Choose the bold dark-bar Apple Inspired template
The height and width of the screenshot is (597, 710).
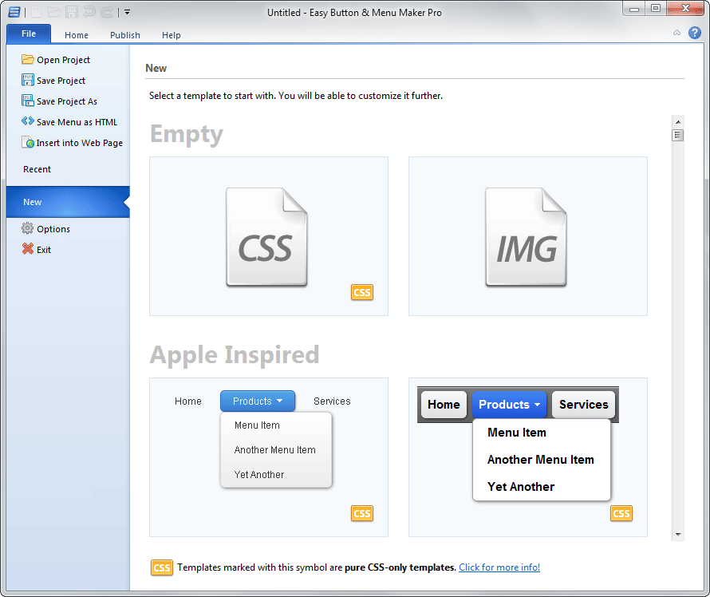coord(527,457)
